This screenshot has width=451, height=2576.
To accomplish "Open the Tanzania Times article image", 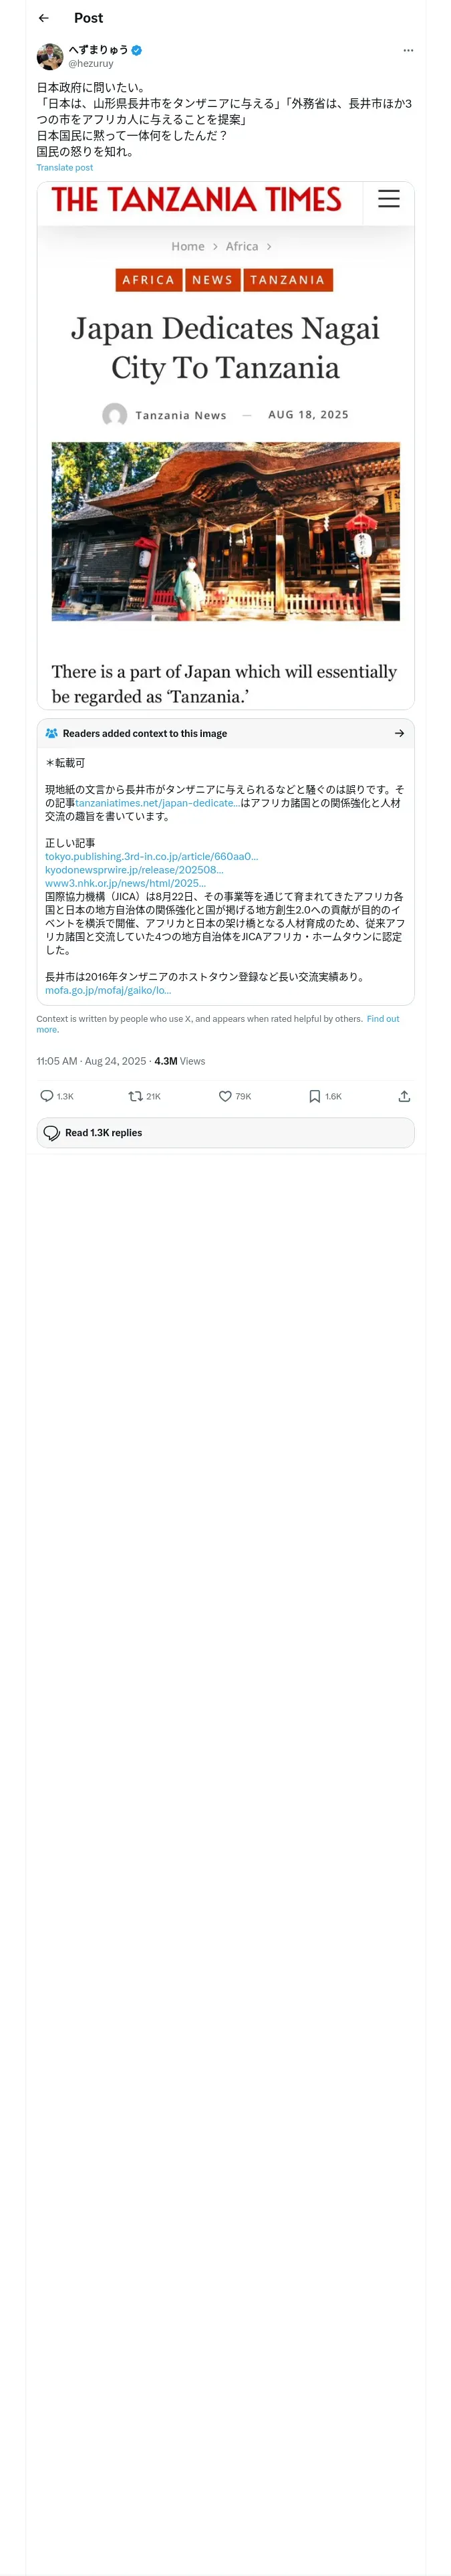I will (x=225, y=445).
